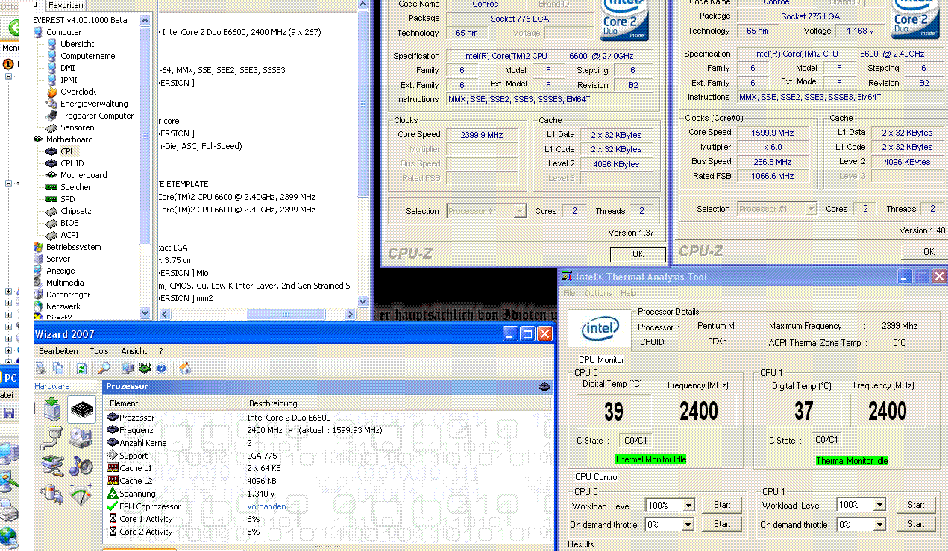Screen dimensions: 948x551
Task: Start CPU 0 on demand throttle
Action: (x=722, y=524)
